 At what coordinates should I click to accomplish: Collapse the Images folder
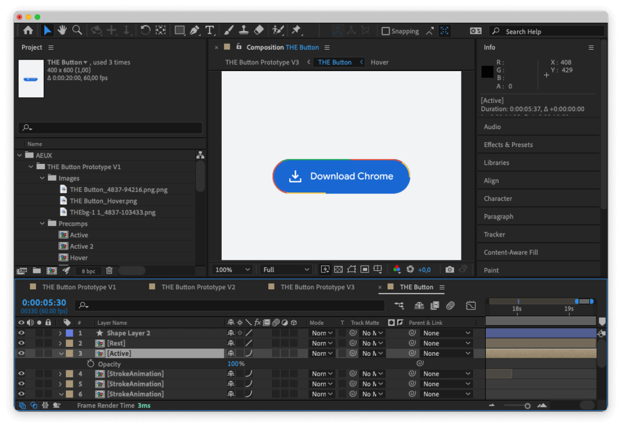pyautogui.click(x=42, y=178)
